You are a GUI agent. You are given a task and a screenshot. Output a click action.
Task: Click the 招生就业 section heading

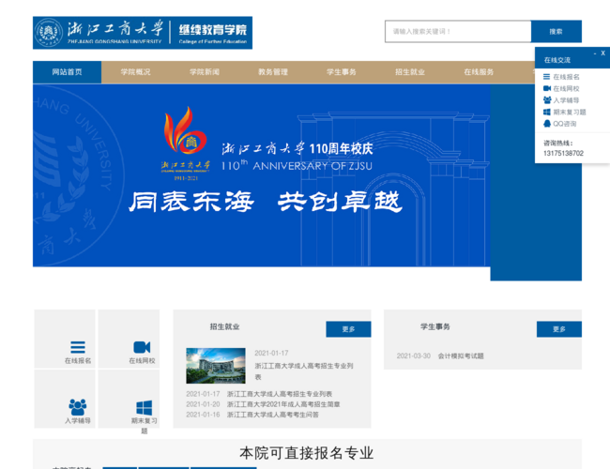[224, 326]
